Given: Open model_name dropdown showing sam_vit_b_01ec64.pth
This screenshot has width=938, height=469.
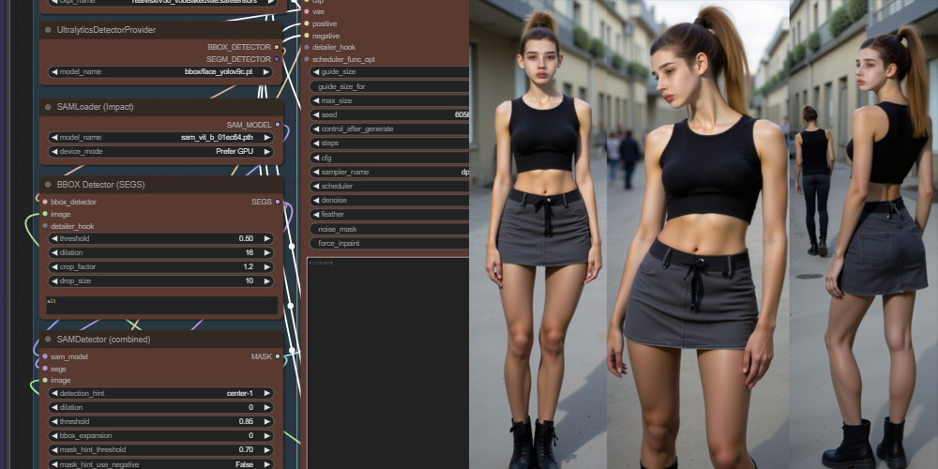Looking at the screenshot, I should (160, 137).
